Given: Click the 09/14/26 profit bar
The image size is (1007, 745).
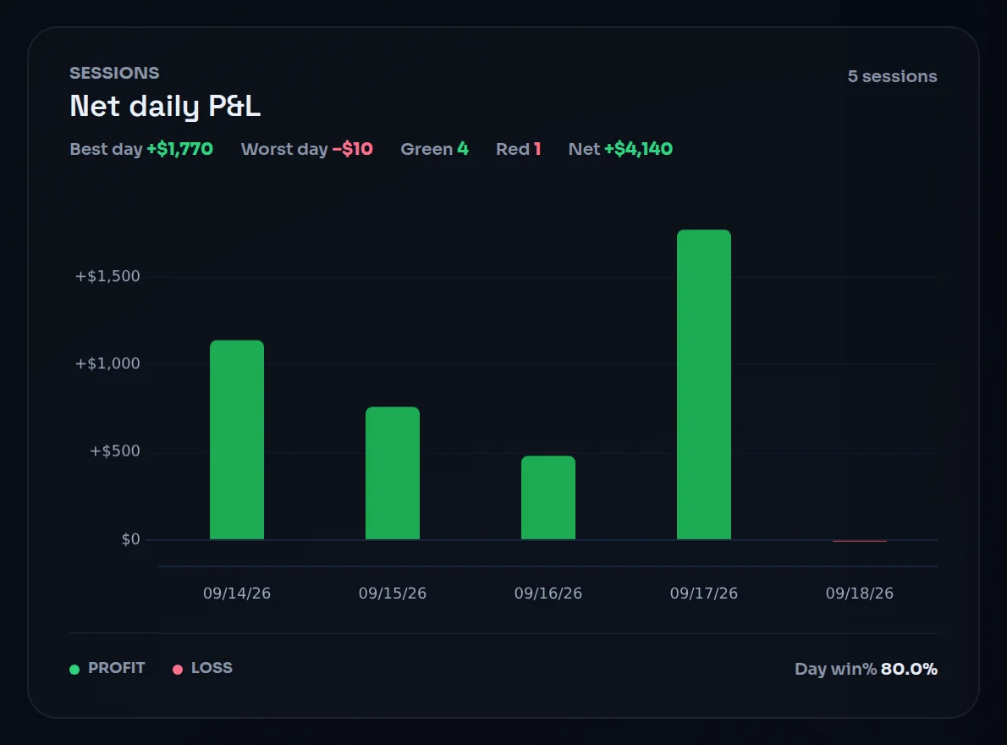Looking at the screenshot, I should 237,440.
